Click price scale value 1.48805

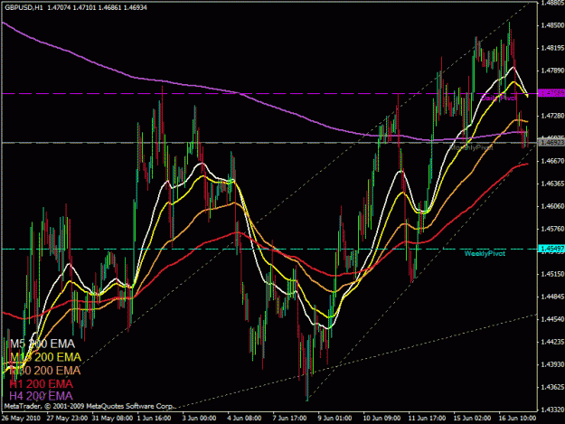(552, 3)
